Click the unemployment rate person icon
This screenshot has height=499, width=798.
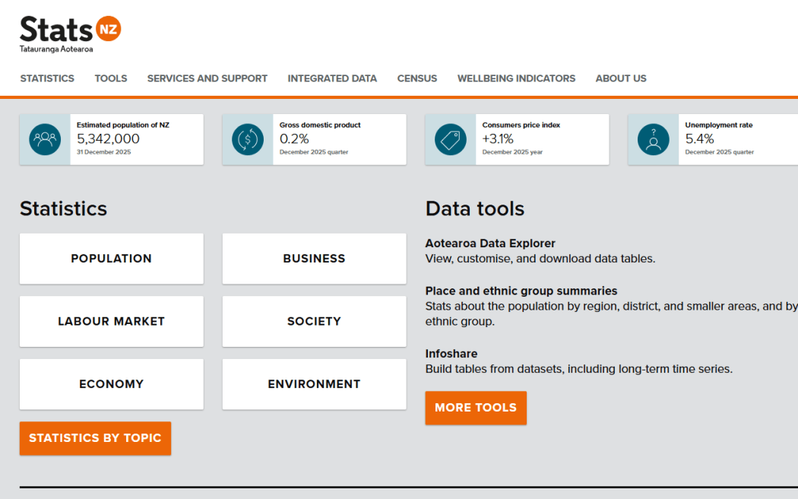pyautogui.click(x=653, y=139)
